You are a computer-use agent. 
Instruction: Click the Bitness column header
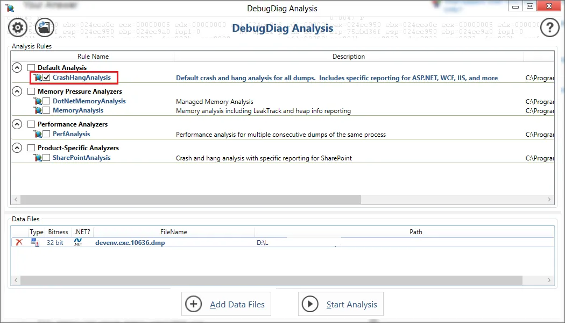coord(58,232)
